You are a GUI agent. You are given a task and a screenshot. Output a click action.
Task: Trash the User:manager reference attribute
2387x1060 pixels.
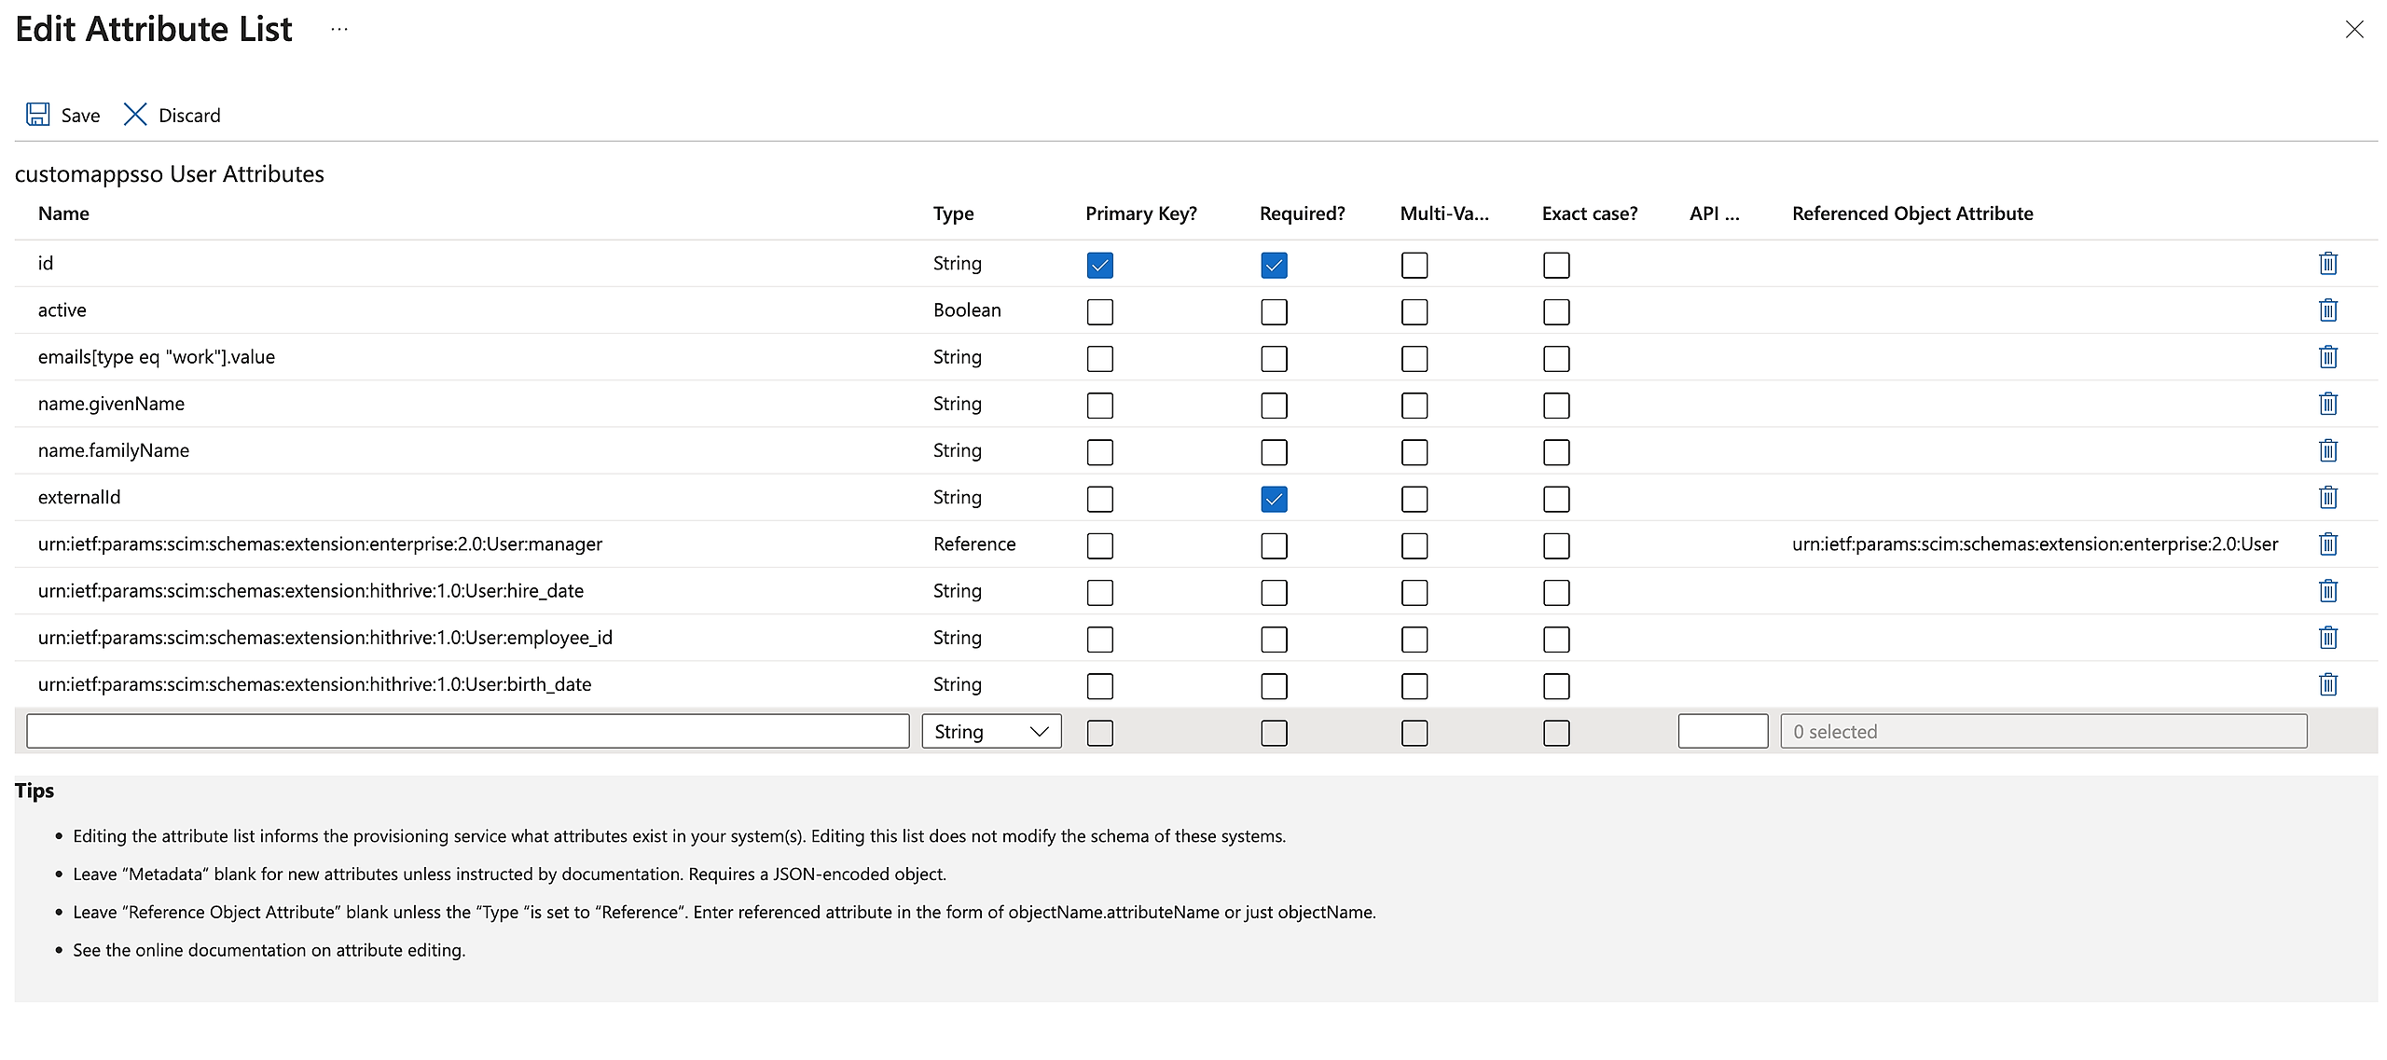pos(2327,544)
